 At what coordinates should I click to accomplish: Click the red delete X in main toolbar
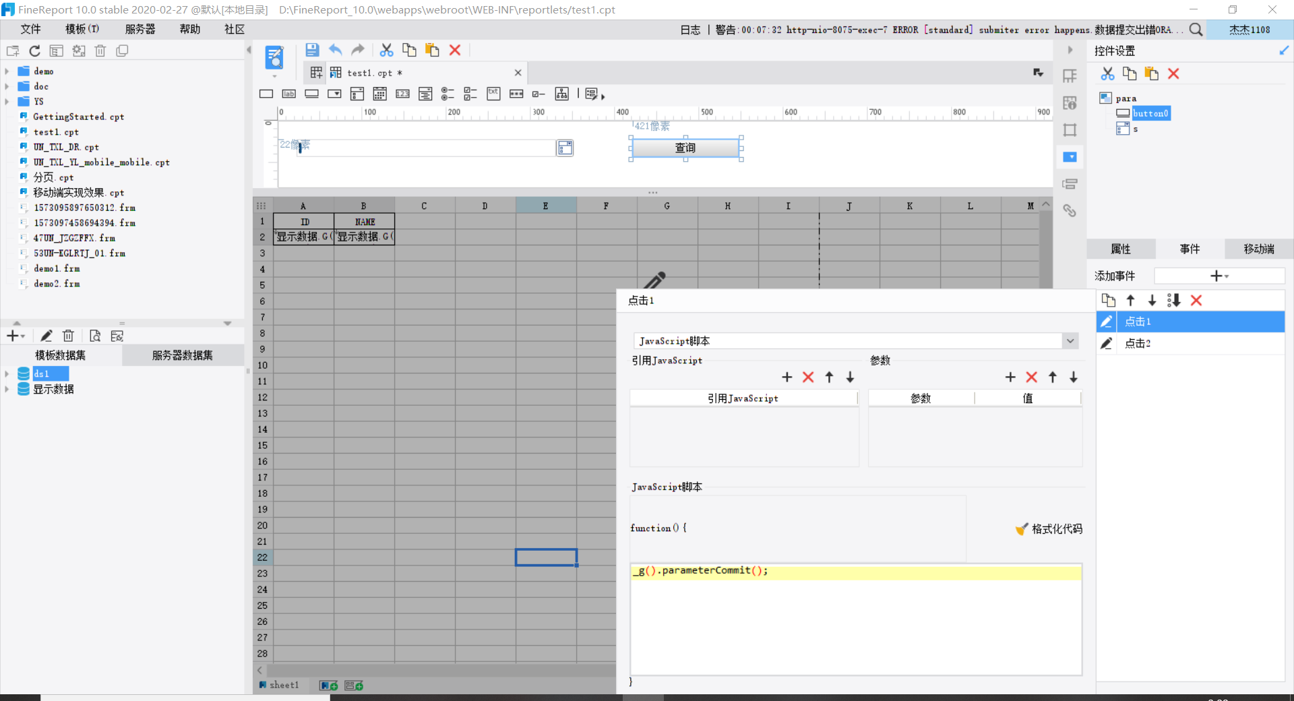pyautogui.click(x=455, y=50)
